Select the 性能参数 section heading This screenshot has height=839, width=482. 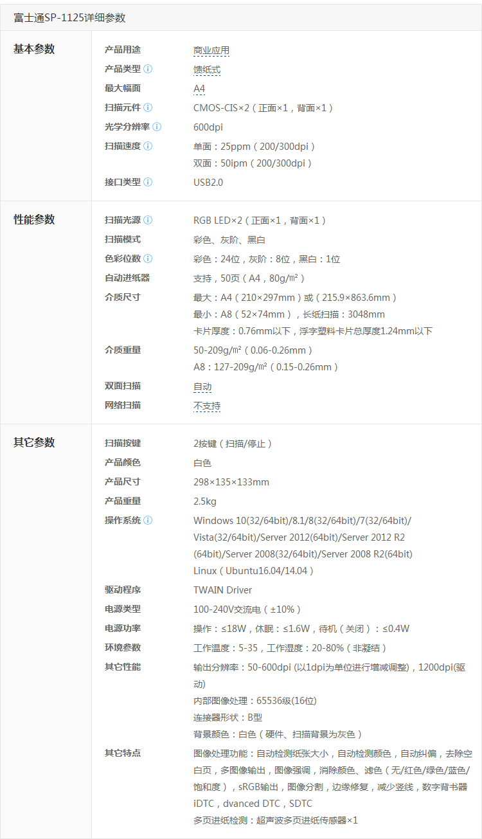tap(34, 220)
